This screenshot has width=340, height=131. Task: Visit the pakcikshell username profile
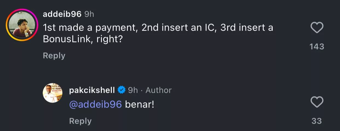(x=92, y=90)
